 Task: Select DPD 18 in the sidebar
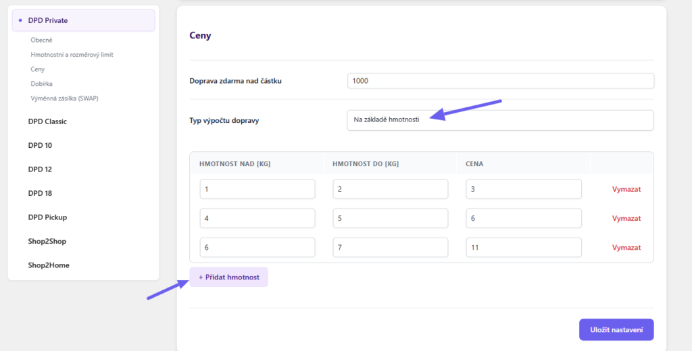point(40,193)
